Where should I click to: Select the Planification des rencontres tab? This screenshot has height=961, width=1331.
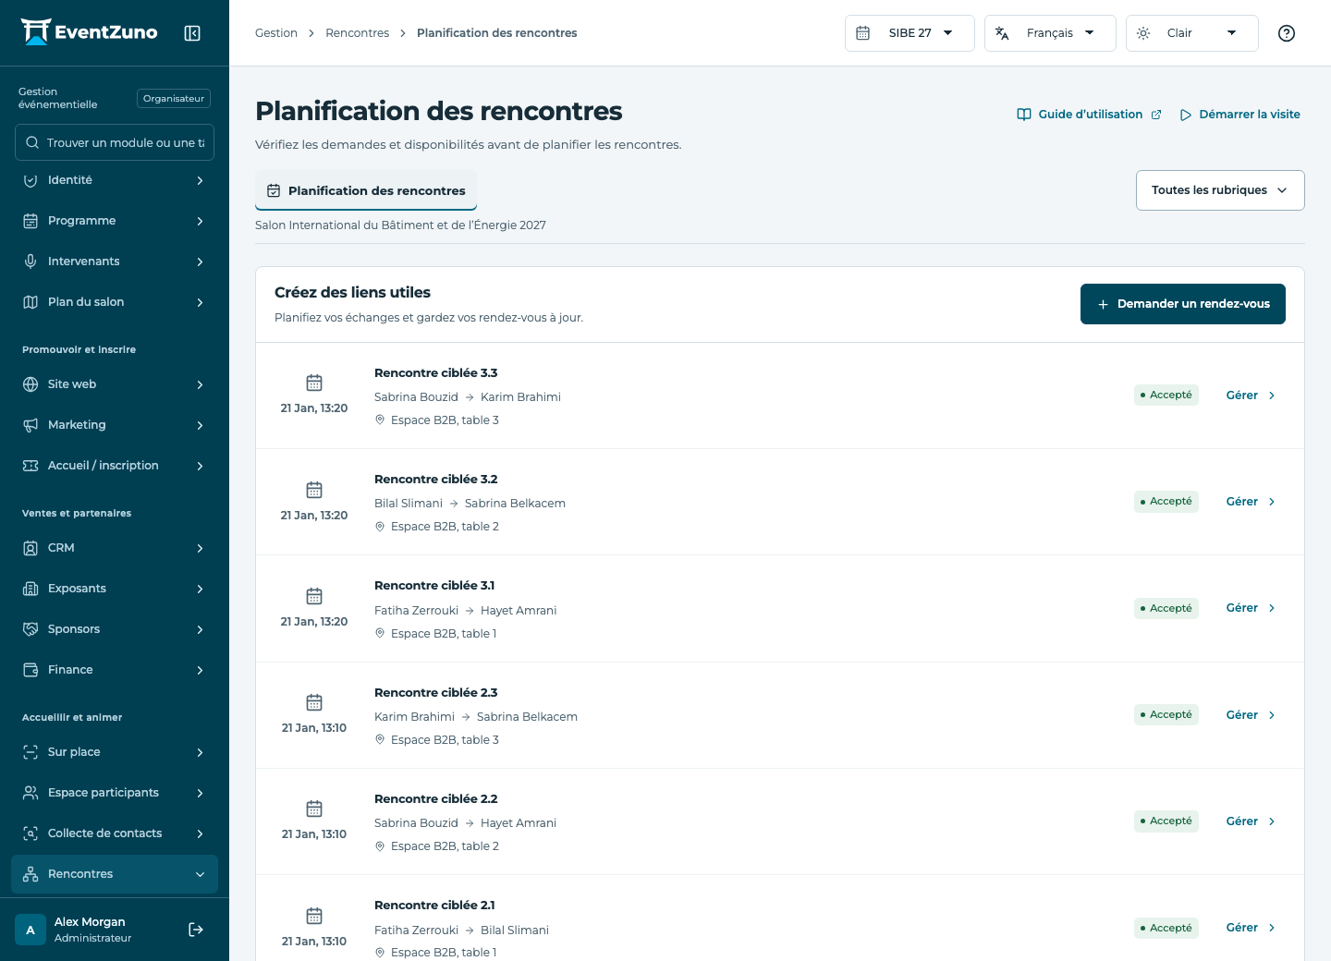366,190
